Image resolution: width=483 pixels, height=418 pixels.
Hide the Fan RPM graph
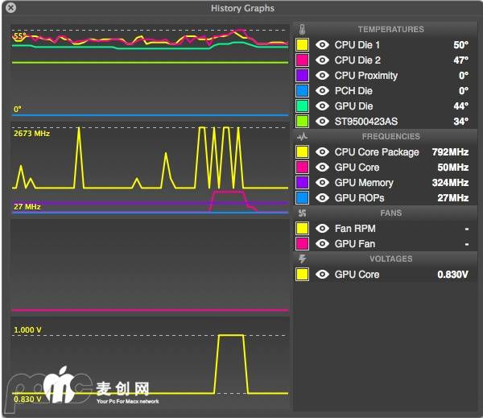click(x=322, y=229)
